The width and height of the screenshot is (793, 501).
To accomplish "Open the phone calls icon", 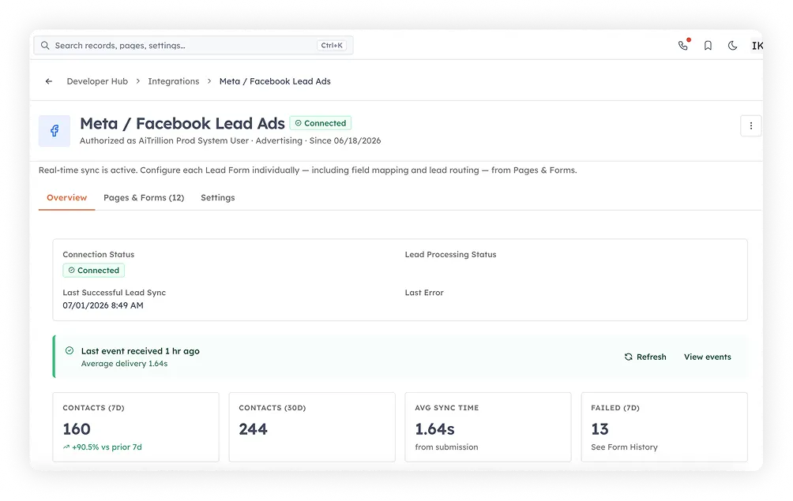I will (683, 46).
